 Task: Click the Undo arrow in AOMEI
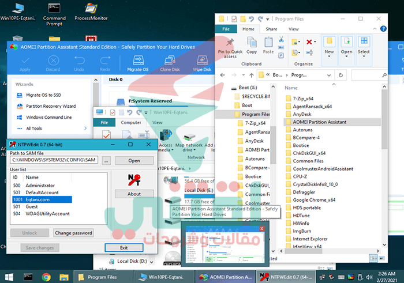pyautogui.click(x=80, y=61)
